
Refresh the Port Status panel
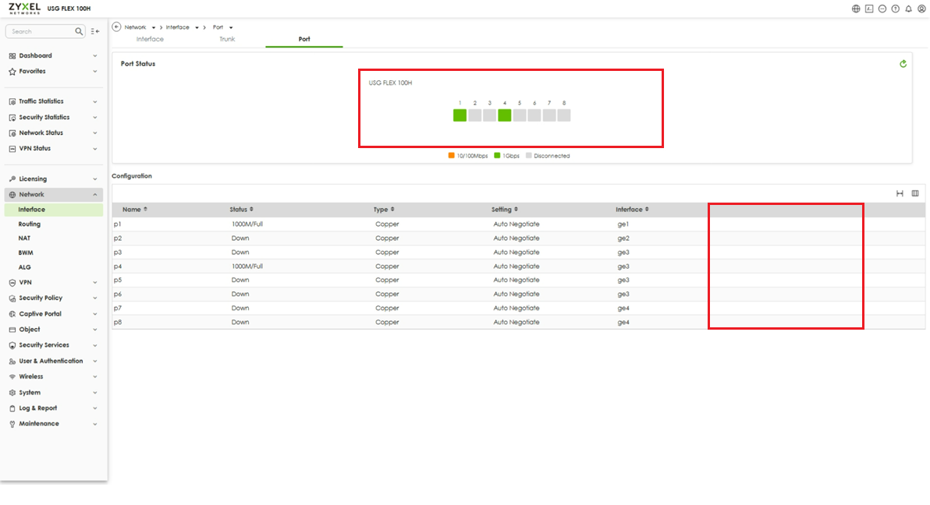click(x=903, y=64)
